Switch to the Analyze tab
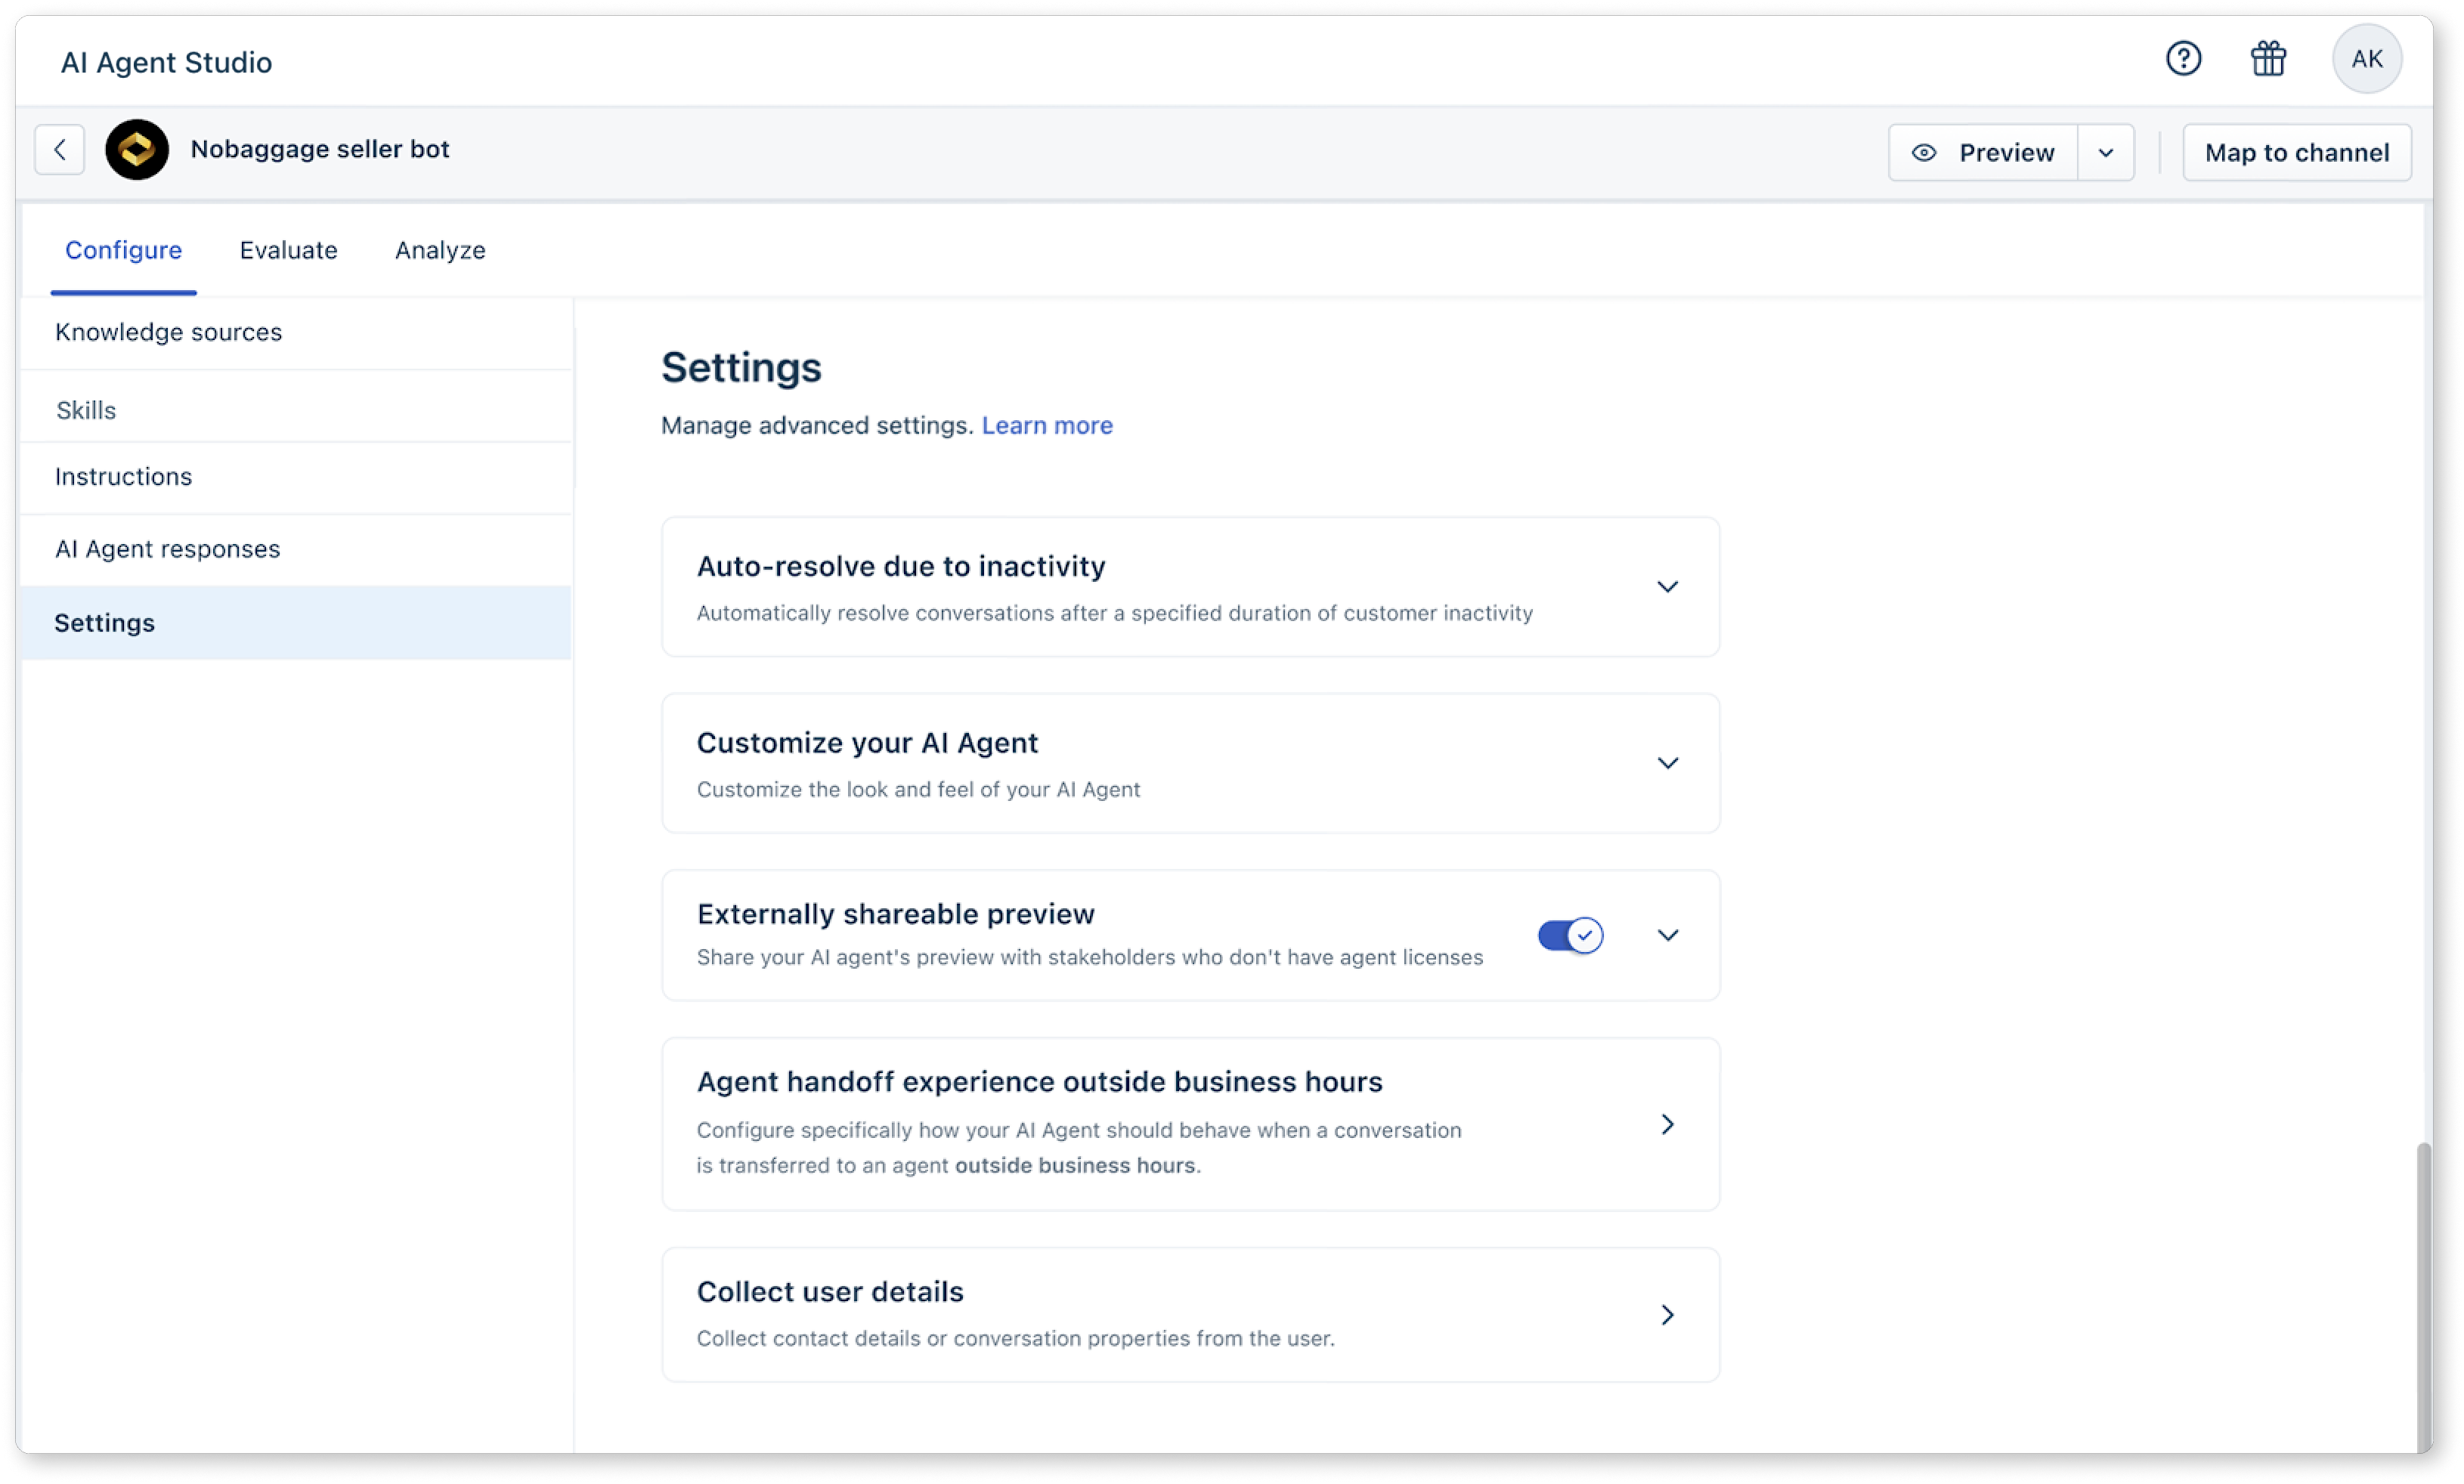Image resolution: width=2464 pixels, height=1484 pixels. pyautogui.click(x=440, y=250)
